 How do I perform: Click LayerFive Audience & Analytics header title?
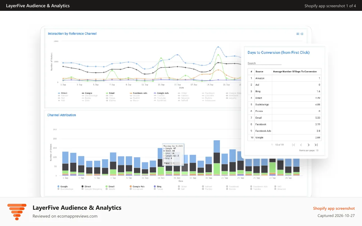38,6
